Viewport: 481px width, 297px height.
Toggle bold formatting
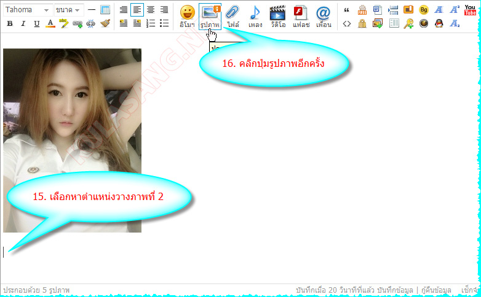[x=10, y=23]
